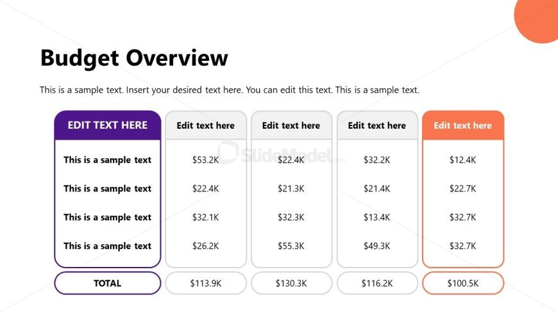This screenshot has width=558, height=313.
Task: Click the $12.4K value in orange column
Action: point(462,160)
